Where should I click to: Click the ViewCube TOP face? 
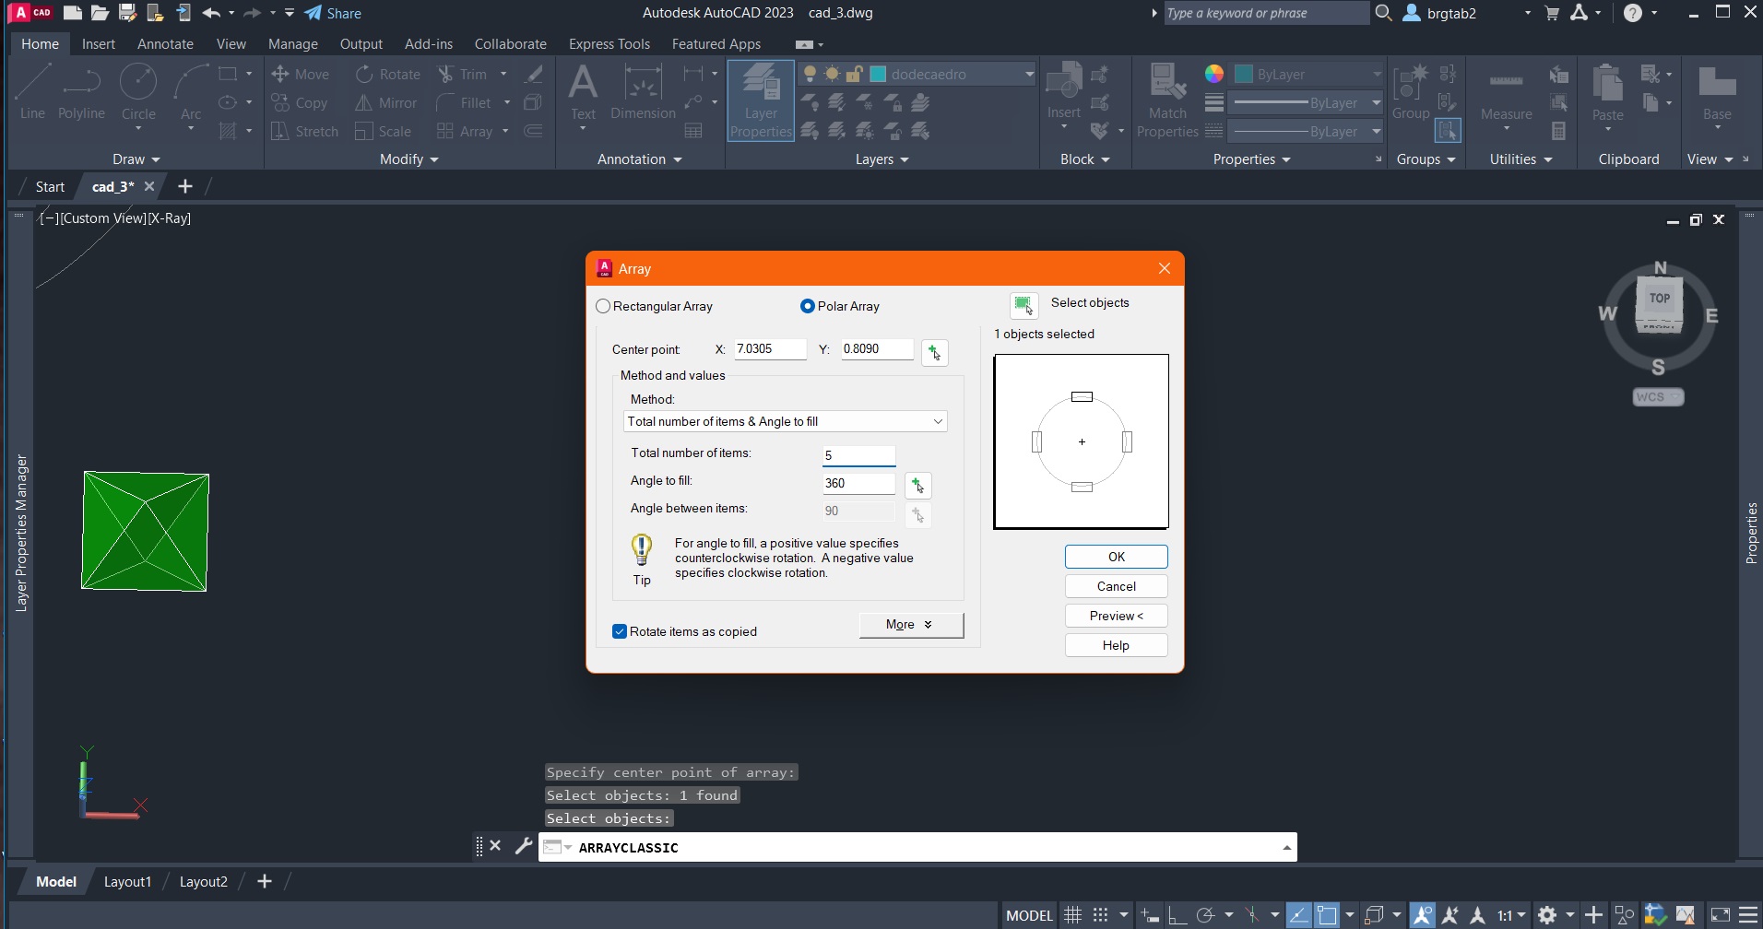(x=1659, y=299)
